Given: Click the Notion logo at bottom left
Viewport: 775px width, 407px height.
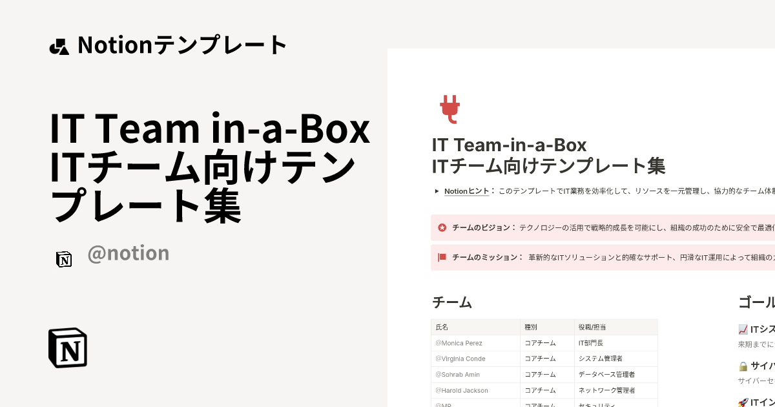Looking at the screenshot, I should [x=67, y=348].
